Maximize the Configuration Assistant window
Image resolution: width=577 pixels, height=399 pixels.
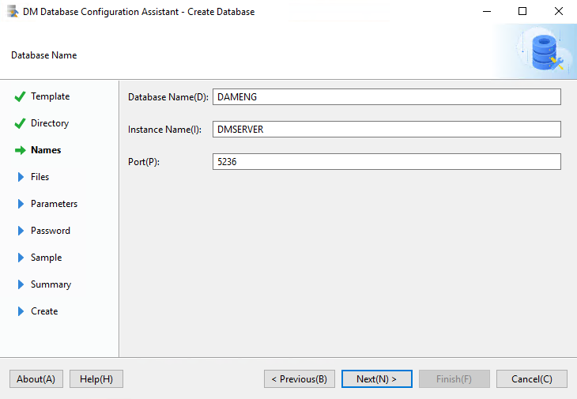[522, 11]
